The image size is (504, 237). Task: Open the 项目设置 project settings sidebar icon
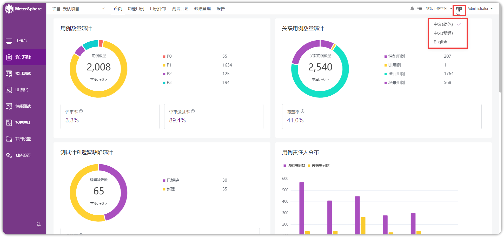pos(9,139)
